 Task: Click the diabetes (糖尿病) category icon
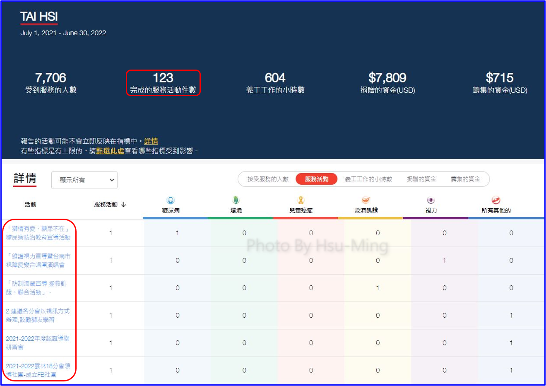pyautogui.click(x=171, y=200)
